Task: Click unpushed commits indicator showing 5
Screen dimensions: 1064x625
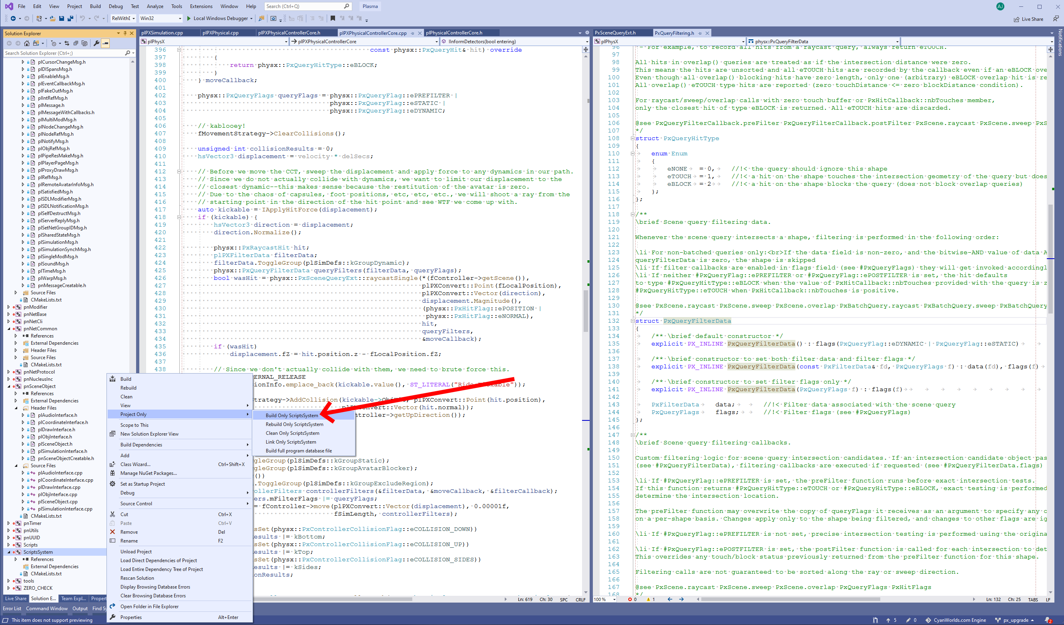Action: click(x=891, y=620)
